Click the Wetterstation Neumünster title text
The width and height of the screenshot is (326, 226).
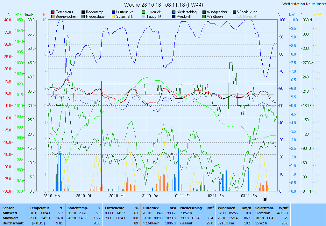point(303,4)
